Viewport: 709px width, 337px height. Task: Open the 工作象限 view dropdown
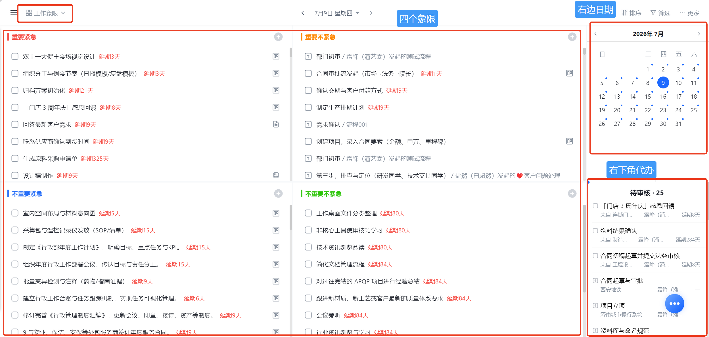coord(45,13)
